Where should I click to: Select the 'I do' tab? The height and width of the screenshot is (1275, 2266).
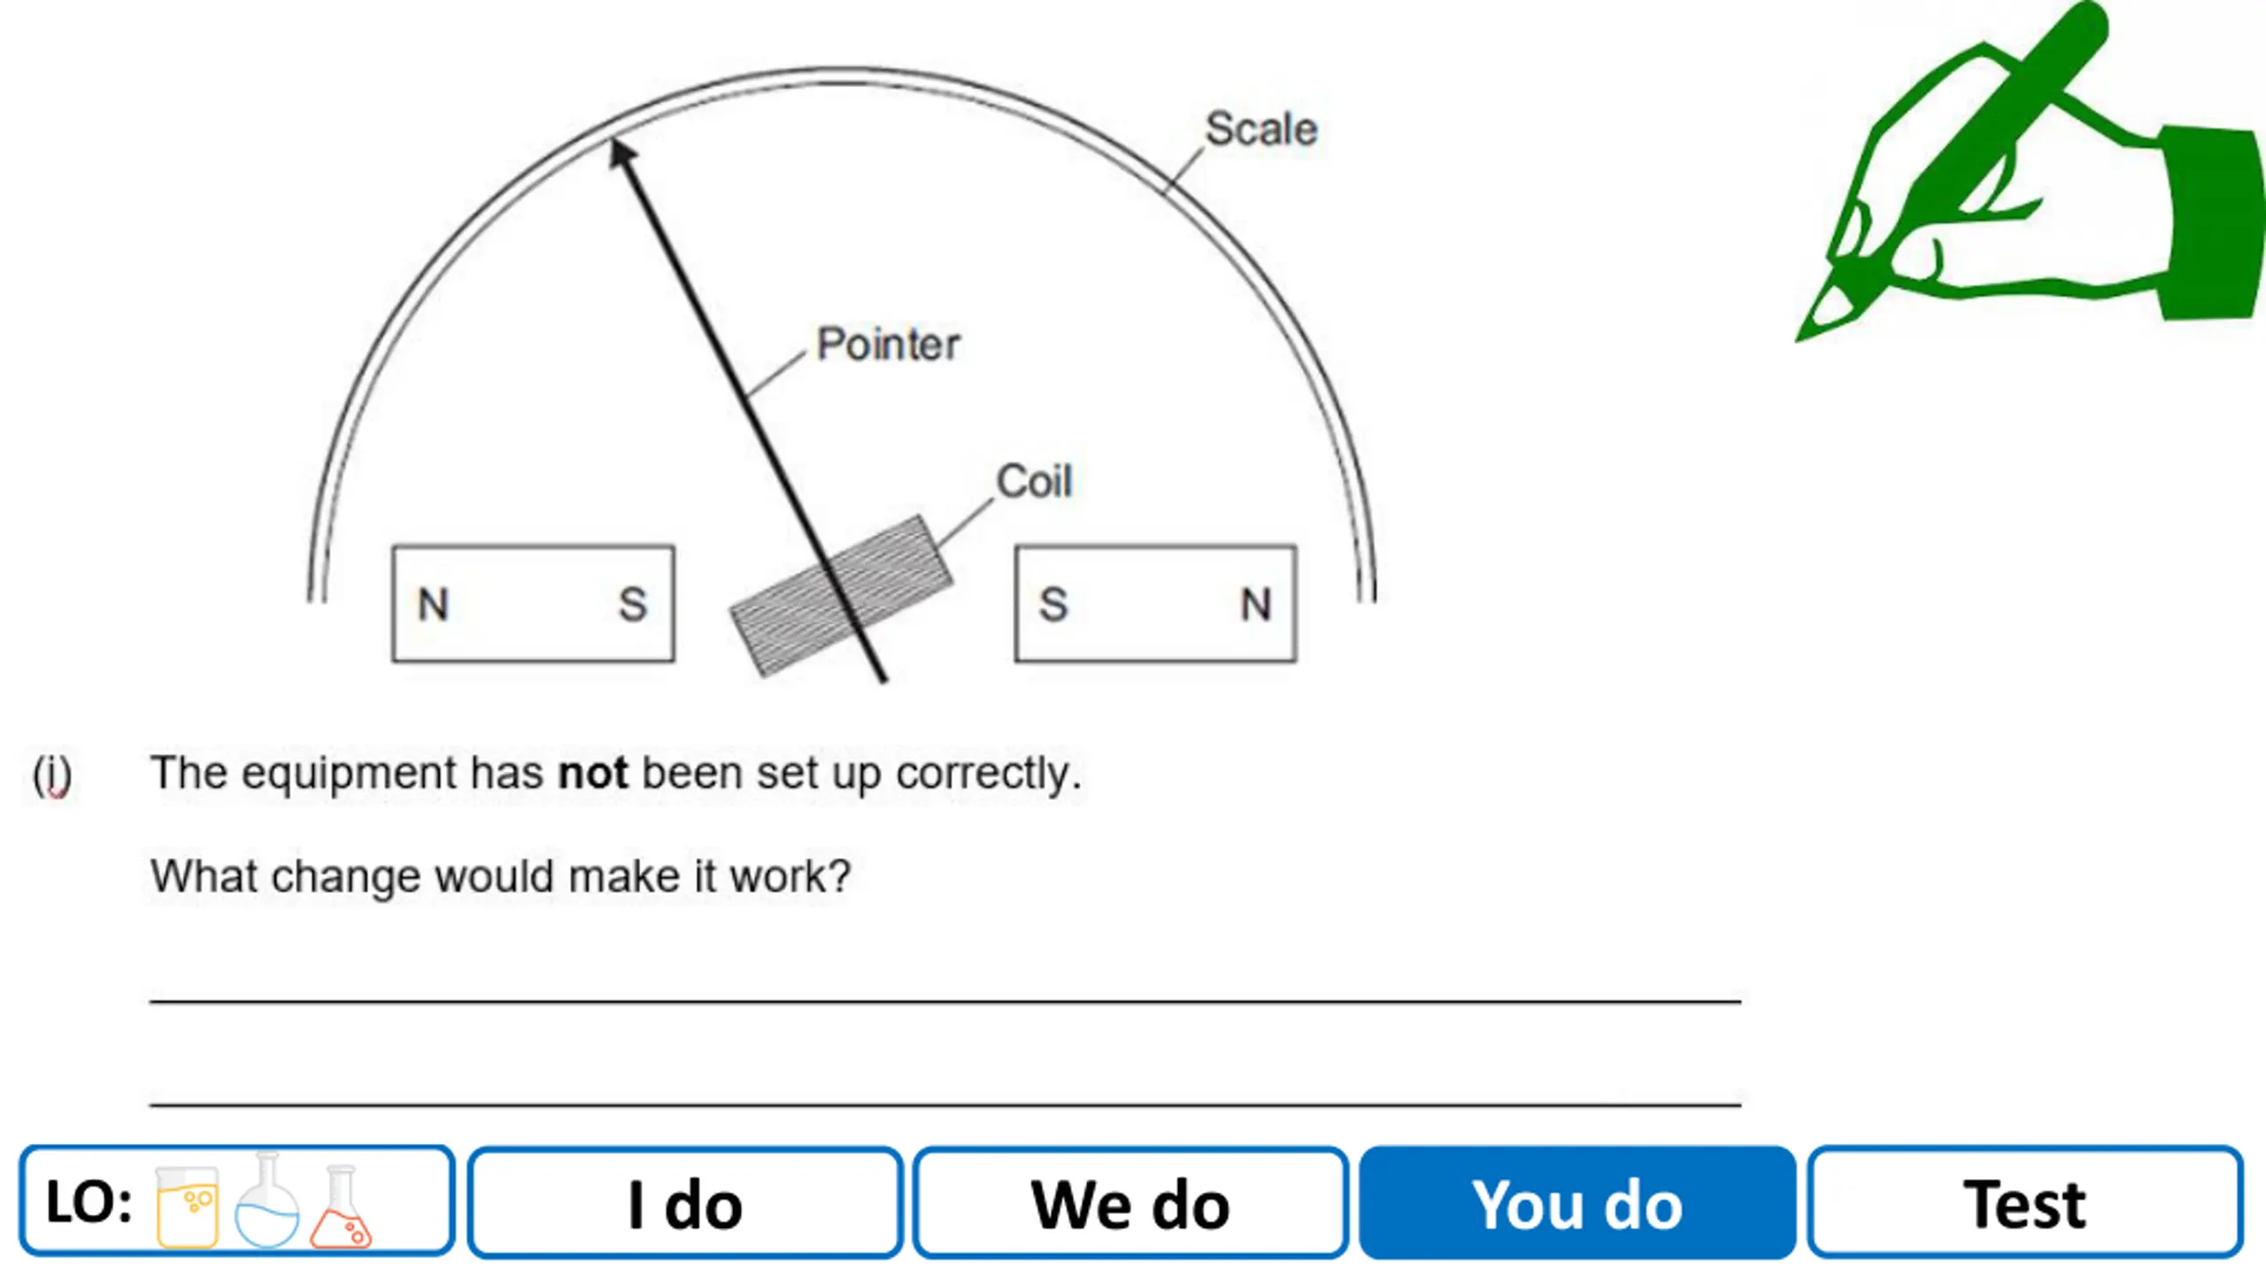(x=685, y=1202)
